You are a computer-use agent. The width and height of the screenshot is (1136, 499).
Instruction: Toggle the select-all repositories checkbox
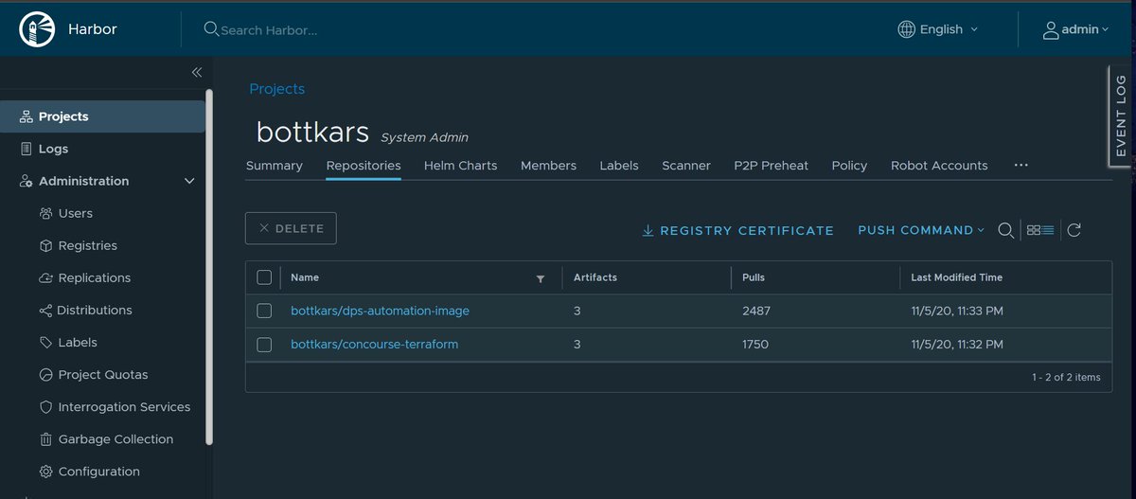point(264,277)
